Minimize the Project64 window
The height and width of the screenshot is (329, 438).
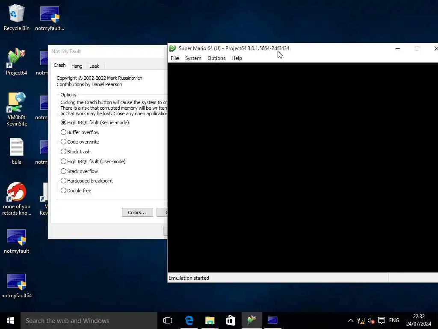(x=398, y=49)
